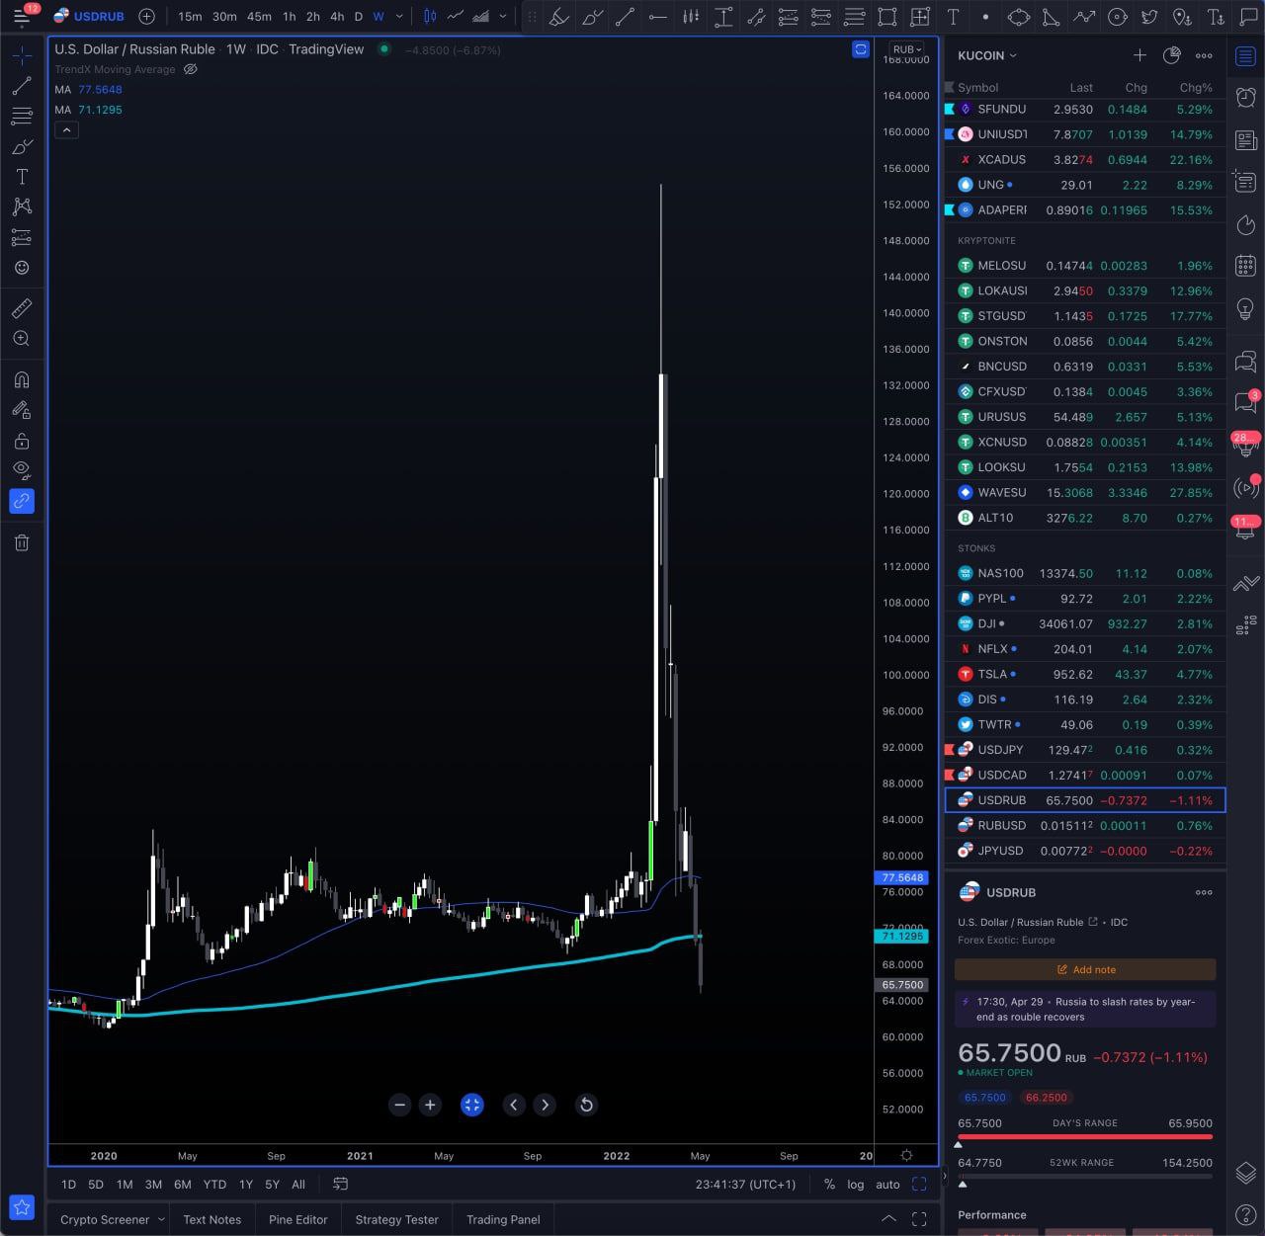Click the compare or add symbol plus icon

[147, 16]
